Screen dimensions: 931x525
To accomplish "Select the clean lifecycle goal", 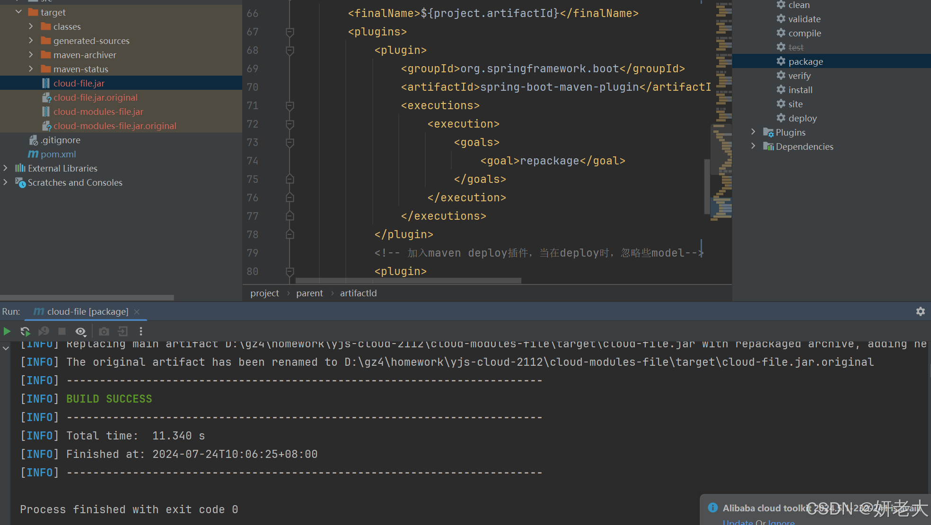I will [x=799, y=5].
